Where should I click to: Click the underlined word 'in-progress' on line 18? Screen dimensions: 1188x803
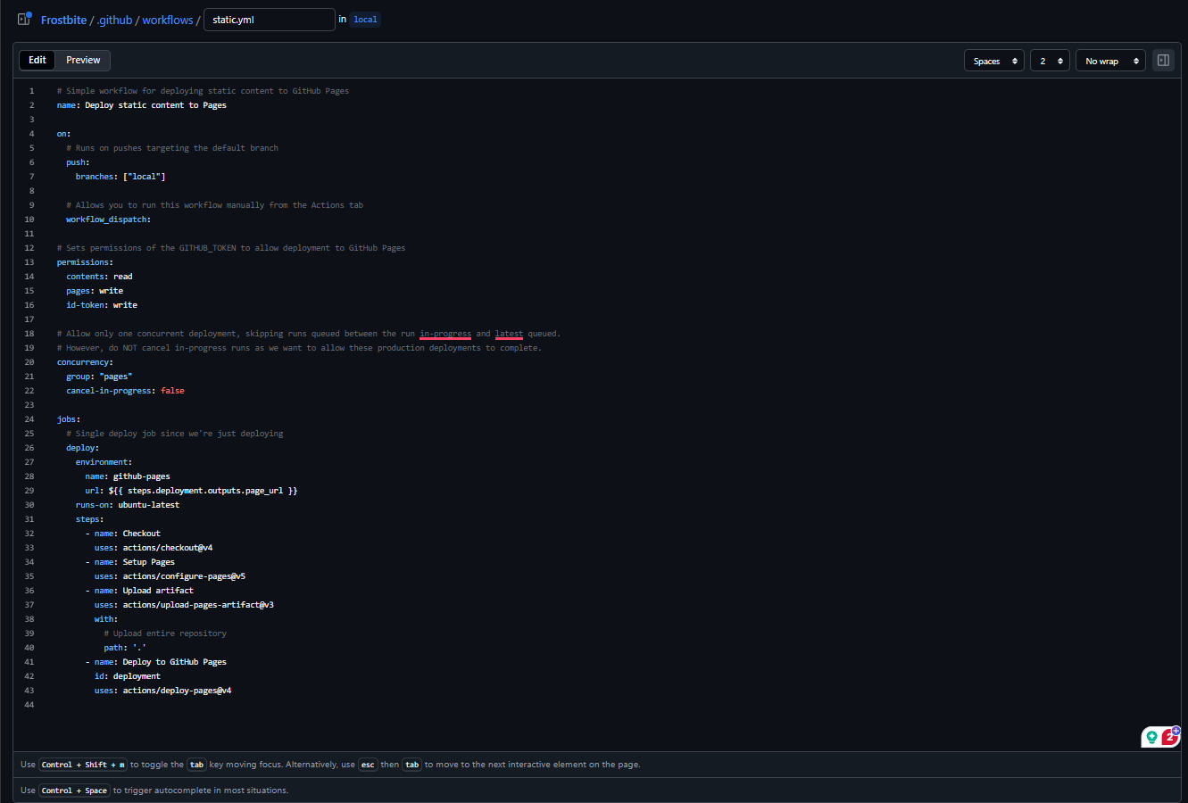pyautogui.click(x=445, y=334)
